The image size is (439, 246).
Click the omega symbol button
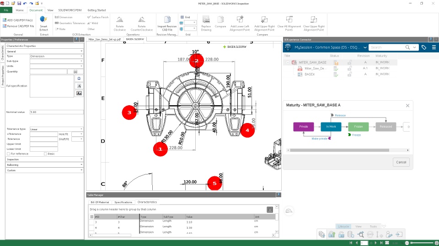(x=79, y=78)
